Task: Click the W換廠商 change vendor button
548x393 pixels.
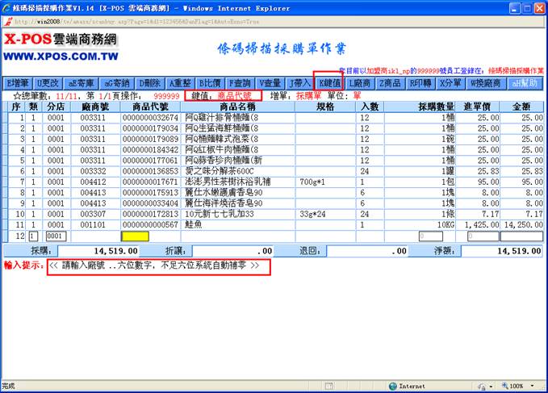Action: (485, 83)
